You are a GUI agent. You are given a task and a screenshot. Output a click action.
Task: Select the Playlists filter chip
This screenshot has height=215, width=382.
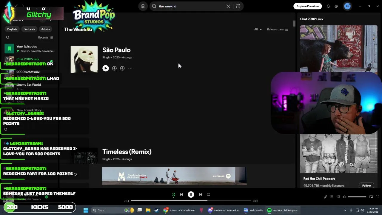coord(12,29)
